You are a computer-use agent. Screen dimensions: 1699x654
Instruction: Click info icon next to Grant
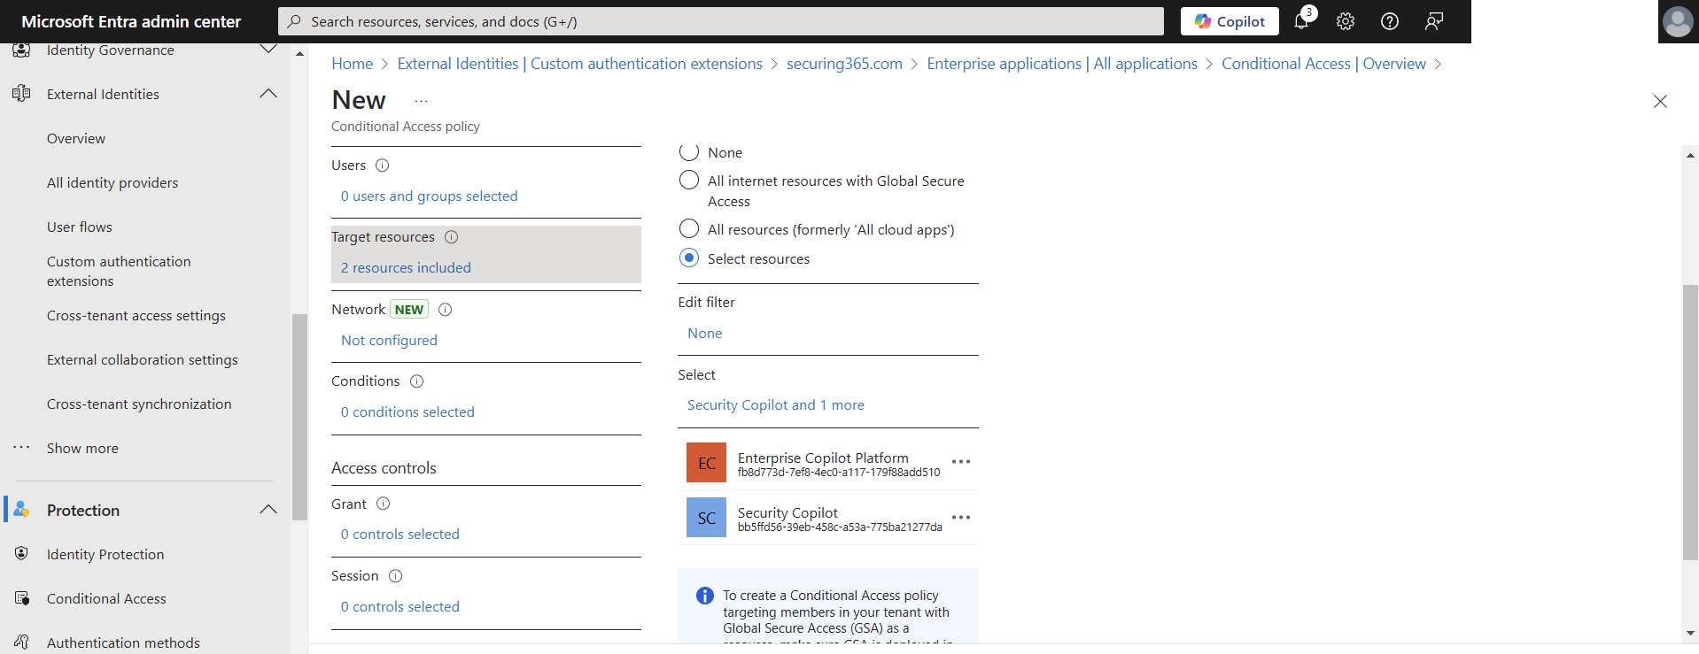point(383,504)
